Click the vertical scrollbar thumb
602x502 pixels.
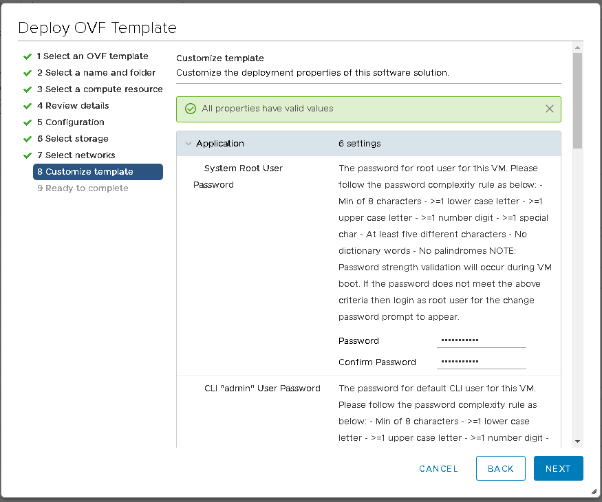577,100
